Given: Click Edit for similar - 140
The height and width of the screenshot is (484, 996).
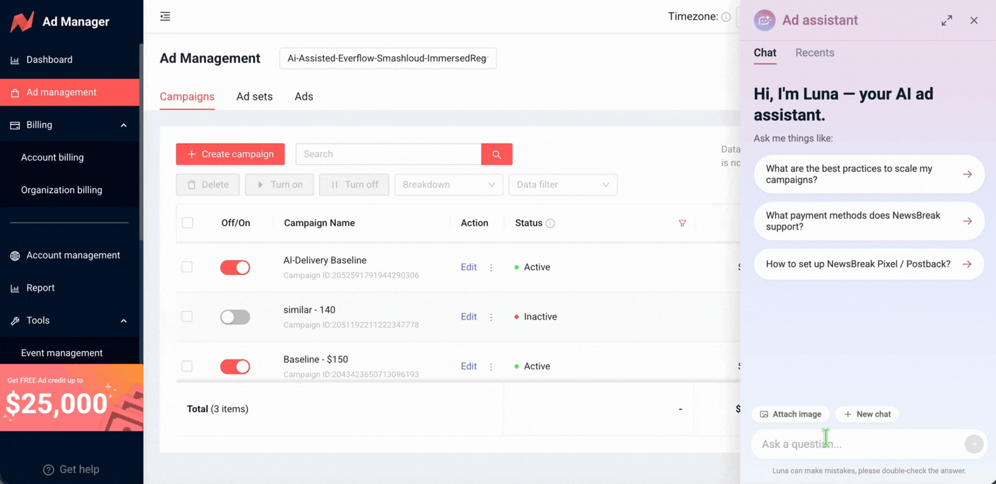Looking at the screenshot, I should click(468, 316).
